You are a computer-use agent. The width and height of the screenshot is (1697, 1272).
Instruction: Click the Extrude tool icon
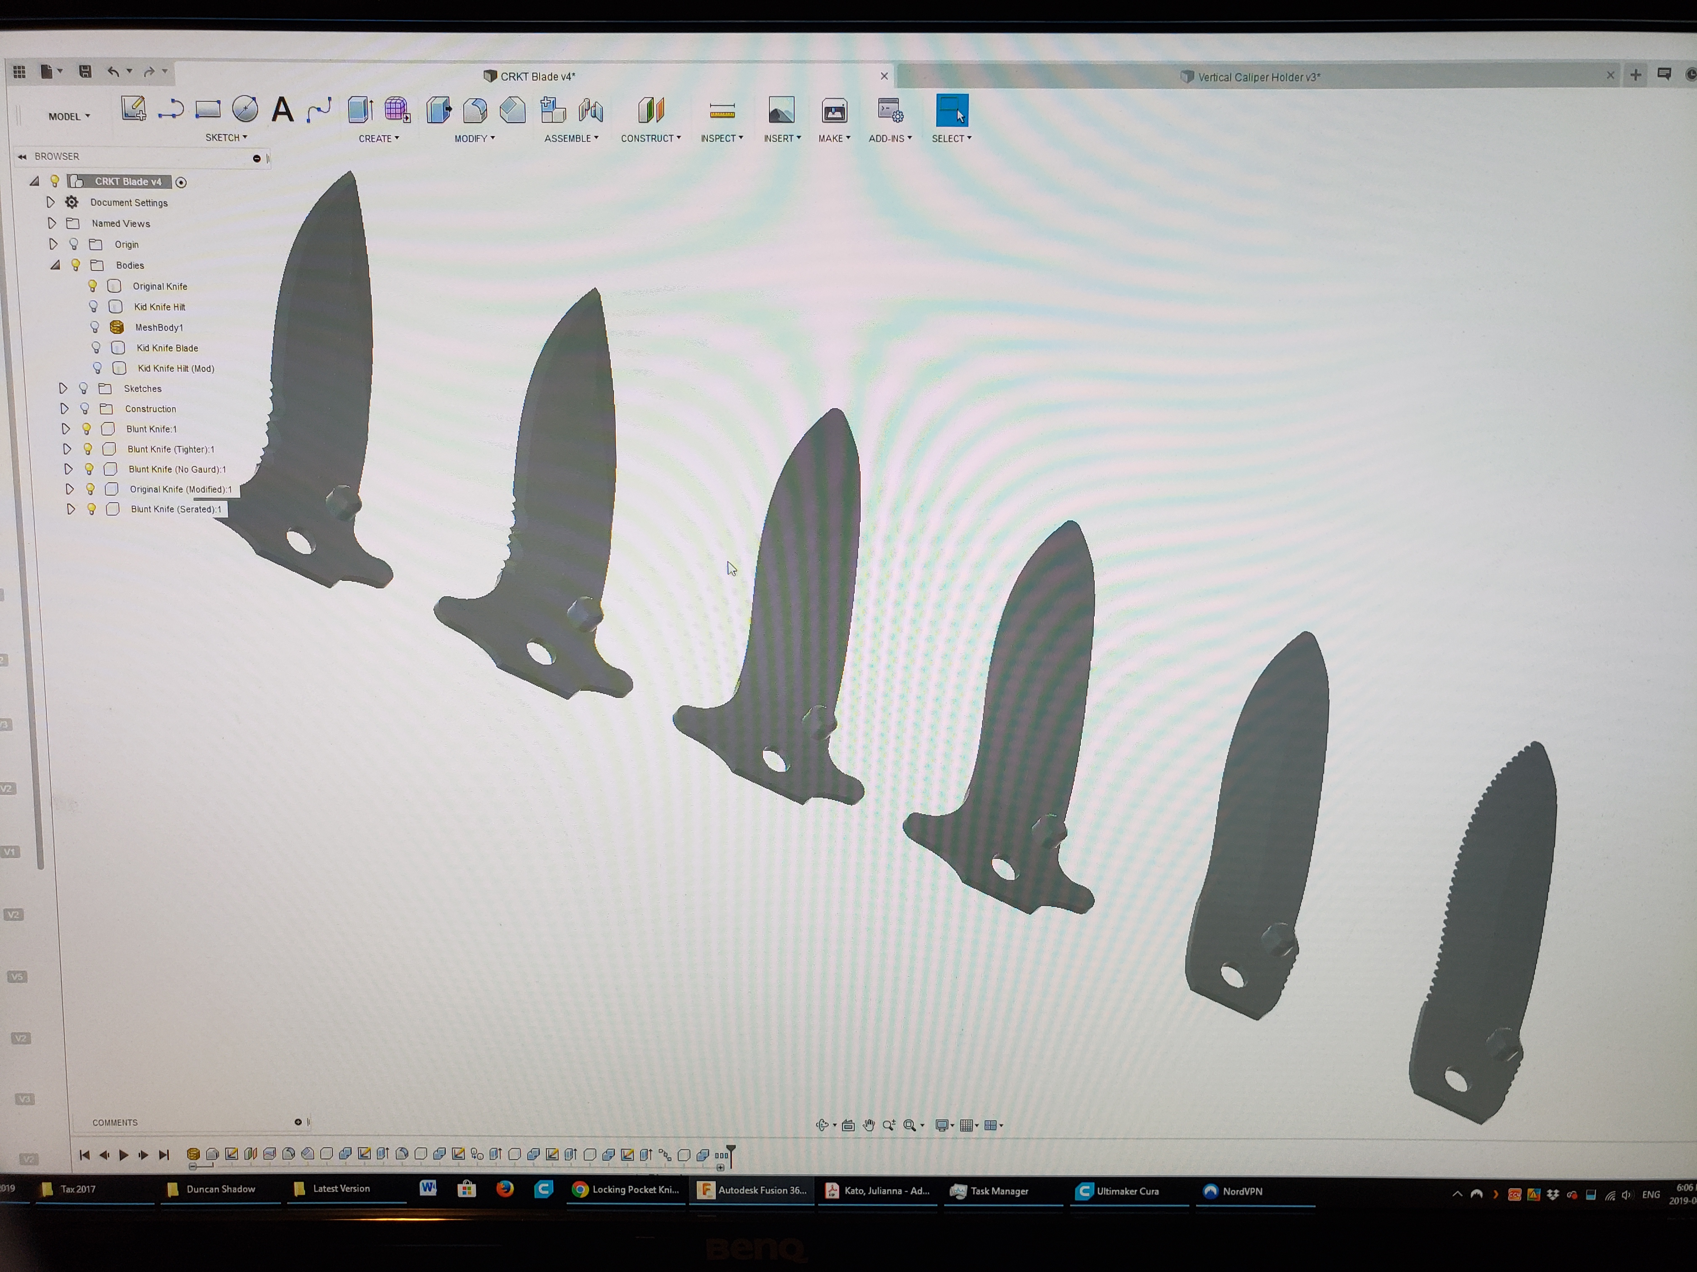[360, 110]
